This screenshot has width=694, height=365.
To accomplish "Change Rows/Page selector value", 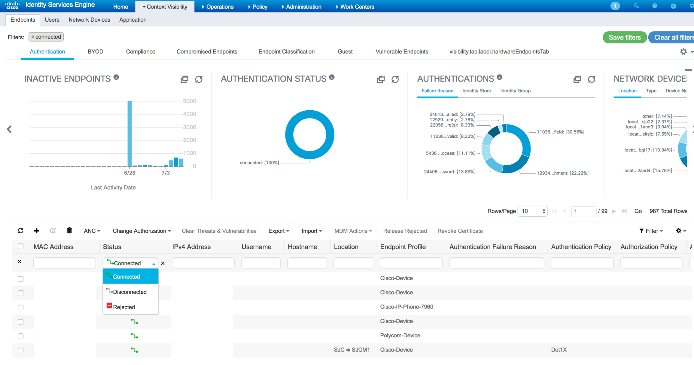I will [532, 211].
